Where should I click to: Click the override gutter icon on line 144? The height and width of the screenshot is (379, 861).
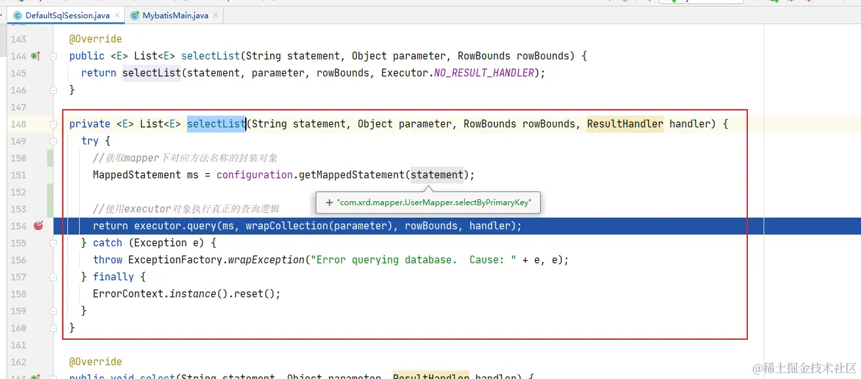pos(36,56)
